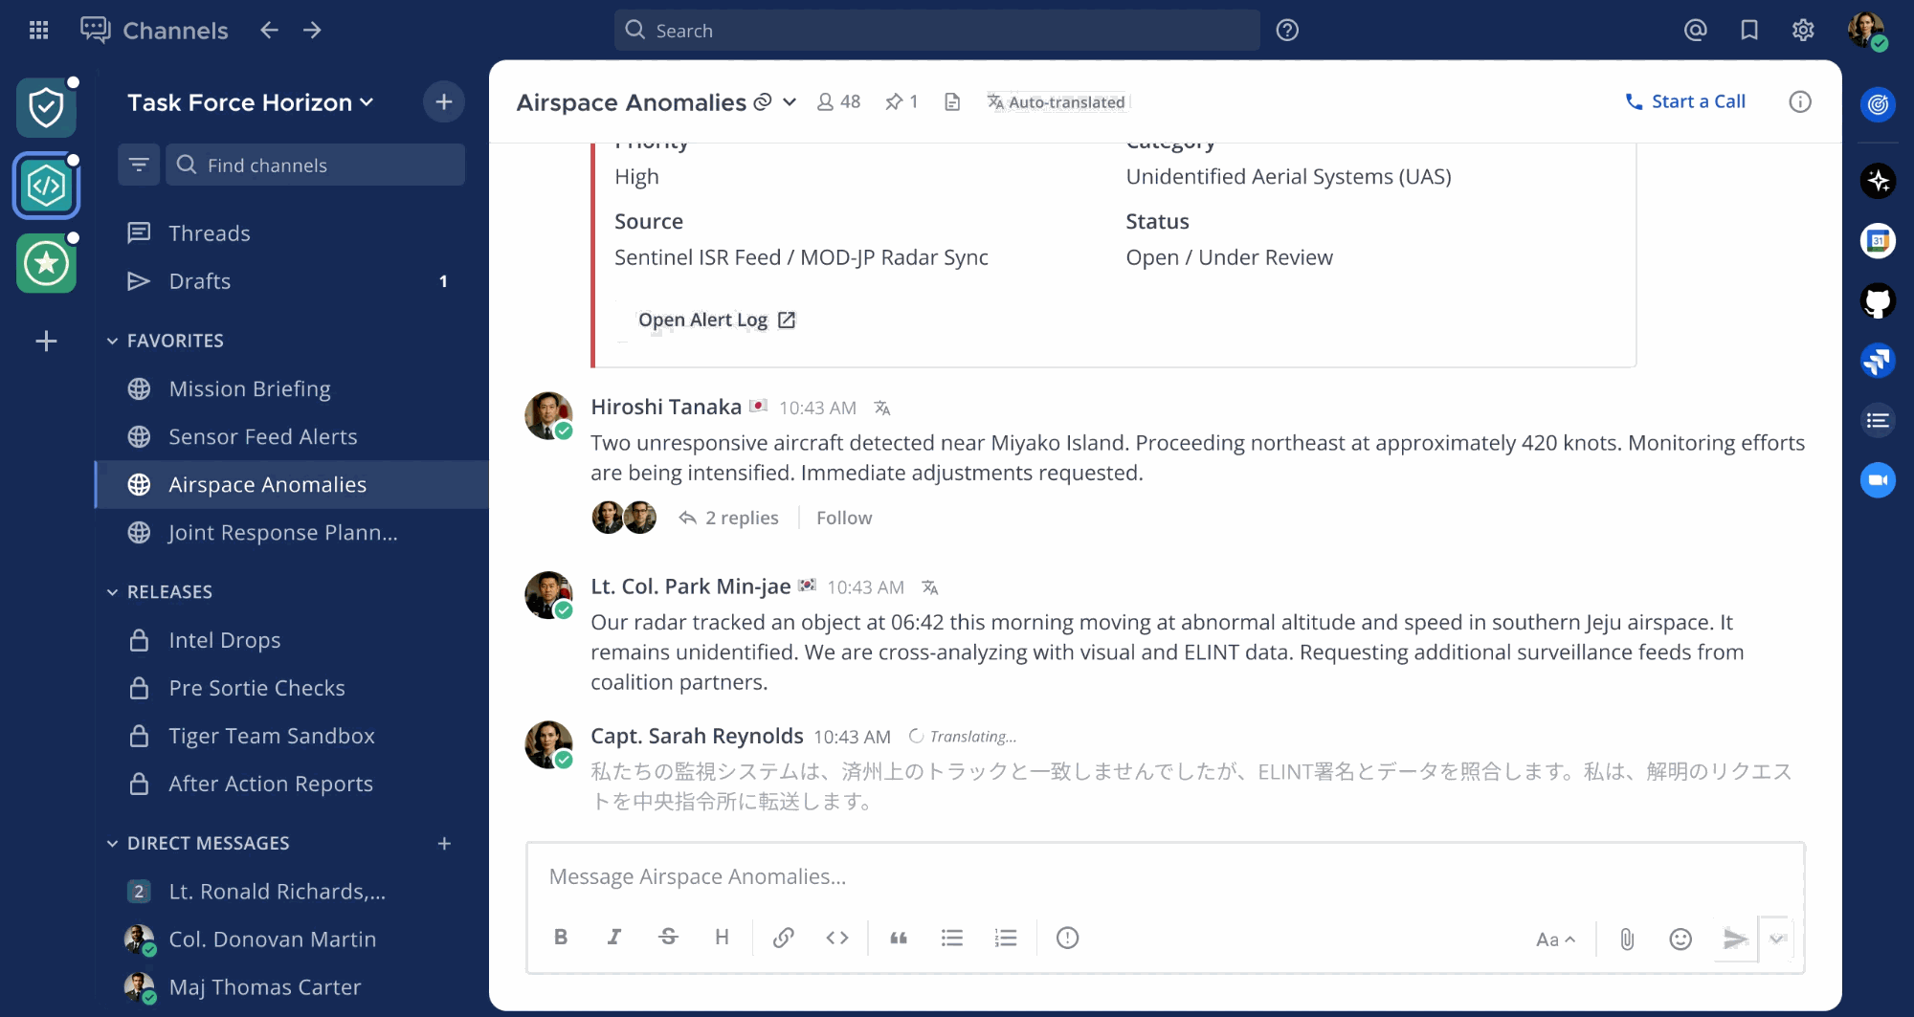Image resolution: width=1914 pixels, height=1017 pixels.
Task: Open the Jira app icon
Action: tap(1878, 361)
